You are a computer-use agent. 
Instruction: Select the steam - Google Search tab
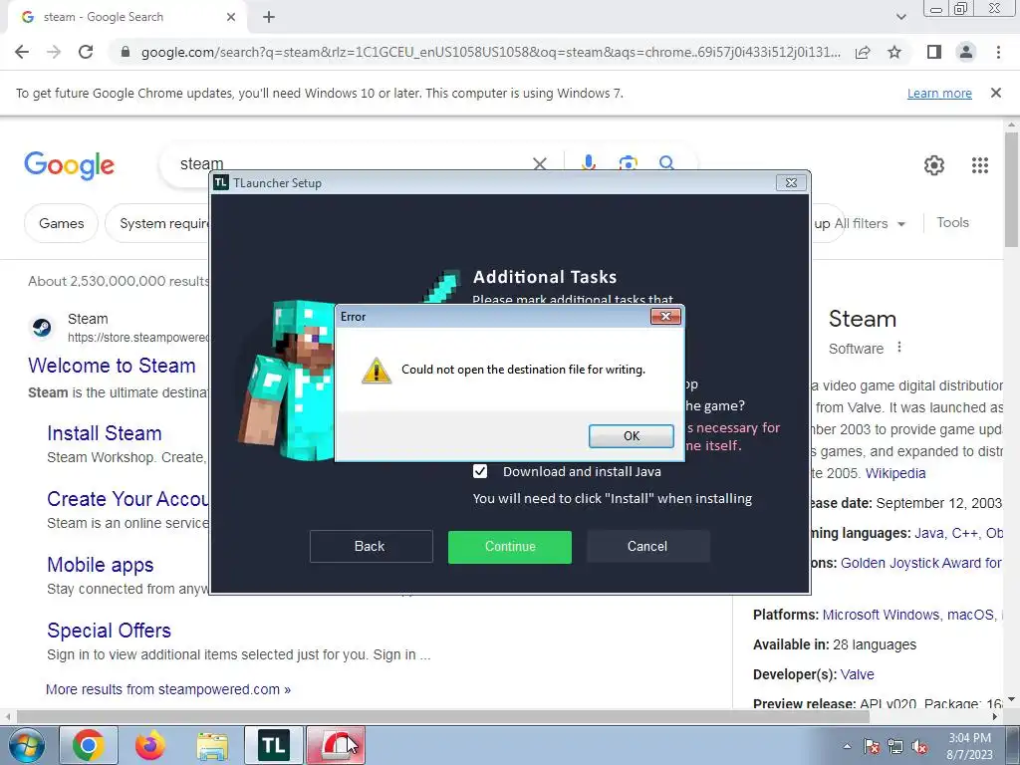(127, 18)
